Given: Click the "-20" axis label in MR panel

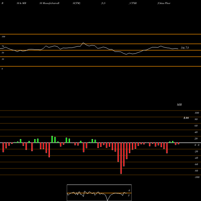Looking at the screenshot, I should (196, 152).
